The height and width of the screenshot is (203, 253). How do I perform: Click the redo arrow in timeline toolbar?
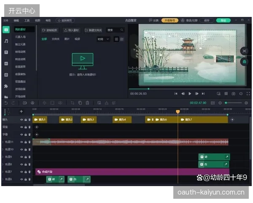(x=13, y=103)
